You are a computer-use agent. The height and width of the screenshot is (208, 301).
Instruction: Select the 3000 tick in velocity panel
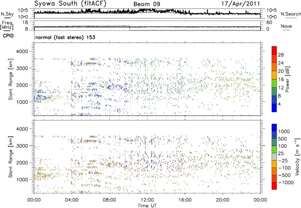[x=22, y=146]
